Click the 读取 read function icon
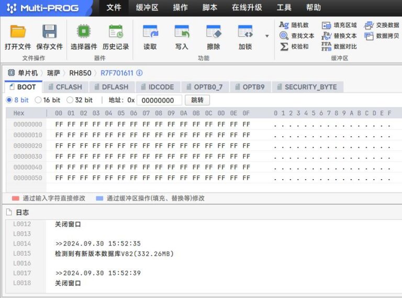Viewport: 402px width, 298px height. pyautogui.click(x=150, y=31)
